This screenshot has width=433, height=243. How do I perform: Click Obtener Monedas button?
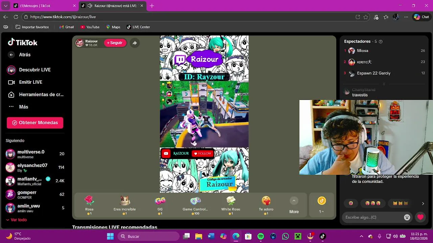pyautogui.click(x=35, y=123)
